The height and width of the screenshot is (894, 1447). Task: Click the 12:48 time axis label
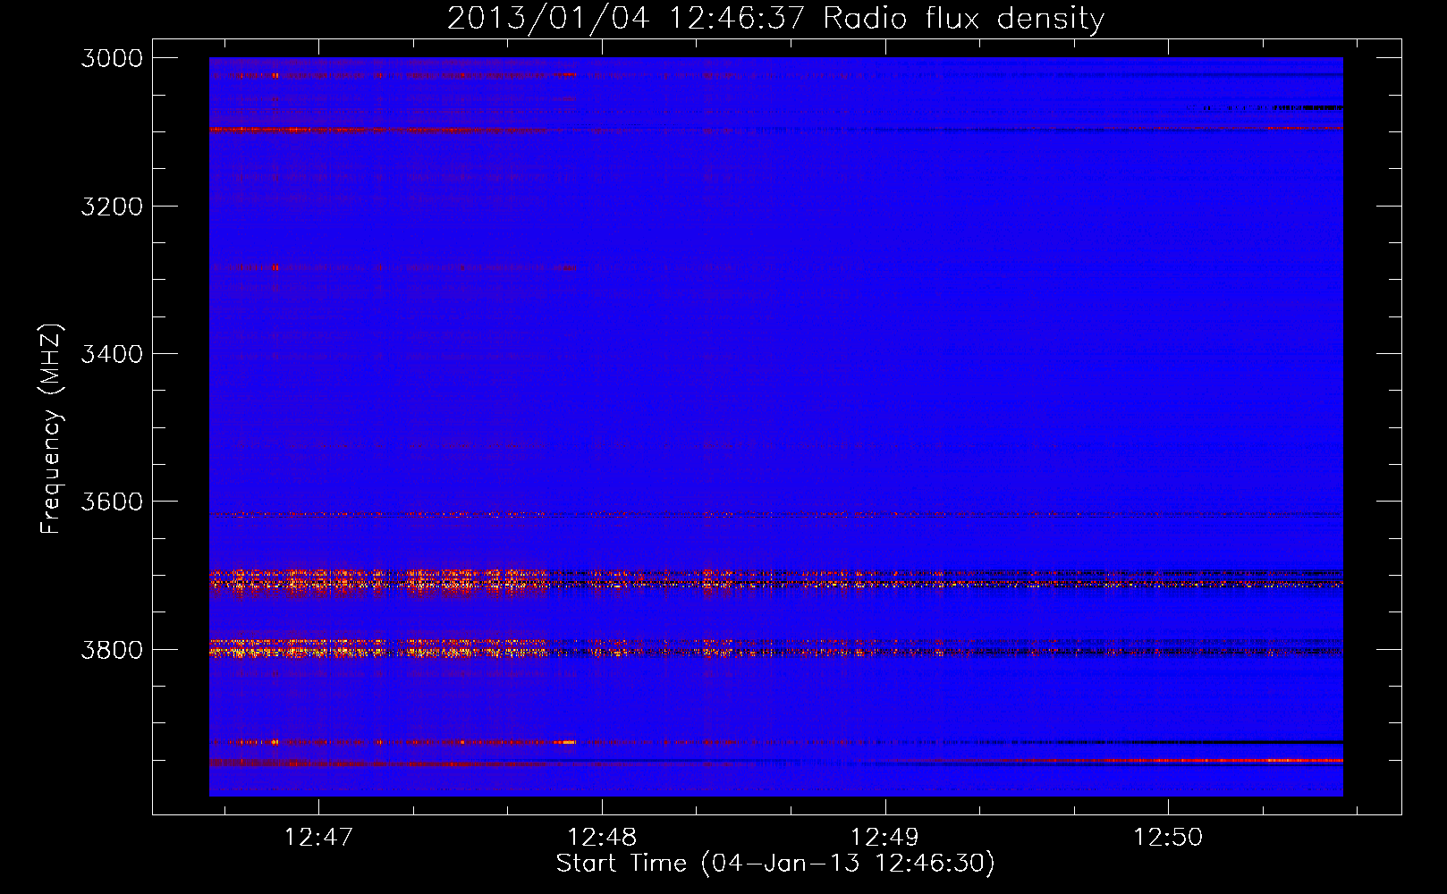tap(602, 837)
